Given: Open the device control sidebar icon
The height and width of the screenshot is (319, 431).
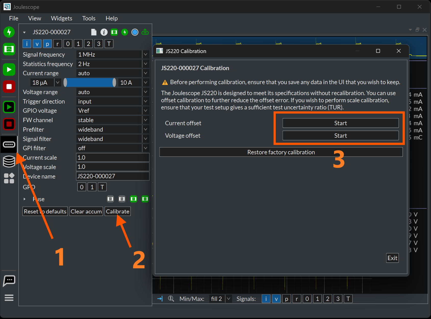Looking at the screenshot, I should (9, 144).
